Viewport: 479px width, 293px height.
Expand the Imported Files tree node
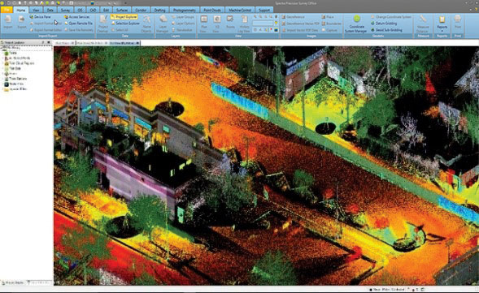[x=2, y=89]
